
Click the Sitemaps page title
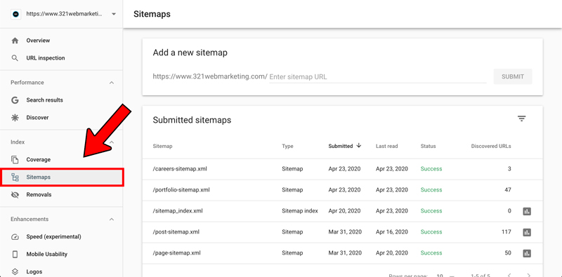[x=152, y=14]
